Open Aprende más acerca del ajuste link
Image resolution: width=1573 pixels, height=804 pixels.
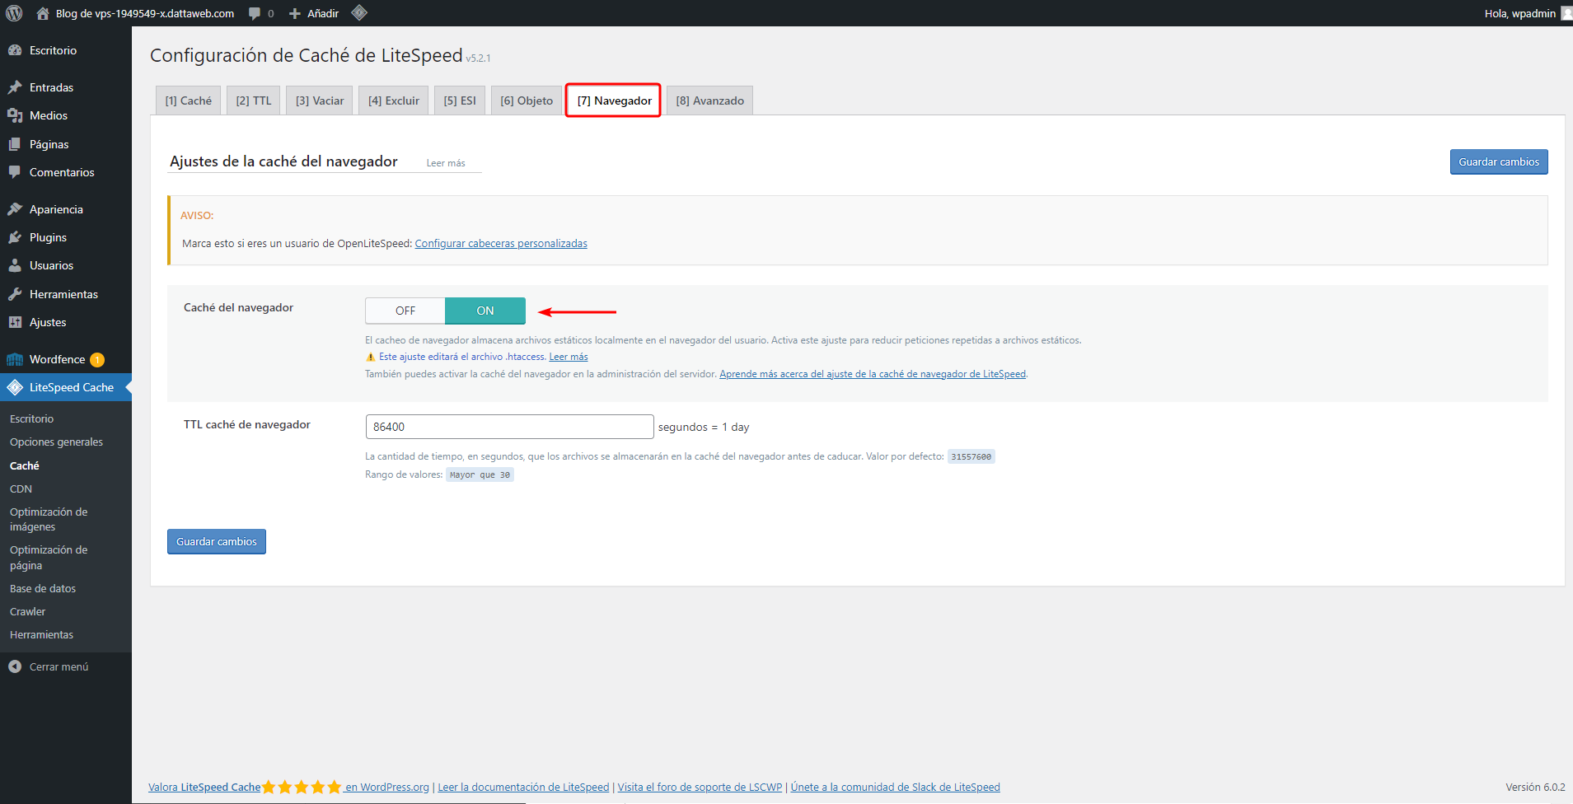pos(873,374)
